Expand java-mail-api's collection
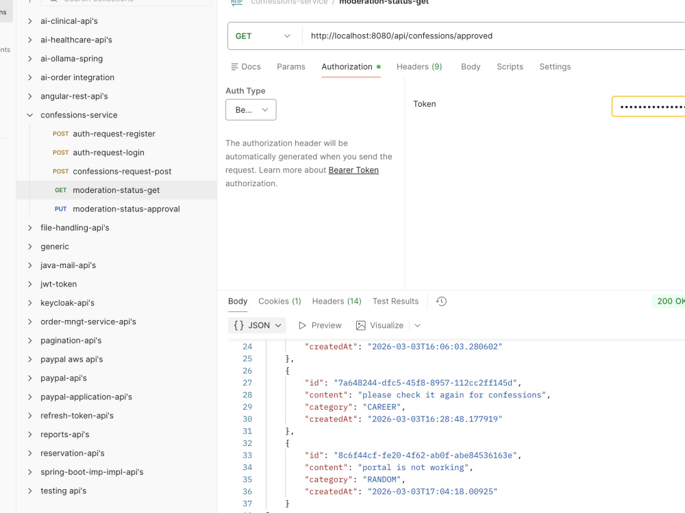 click(x=29, y=265)
